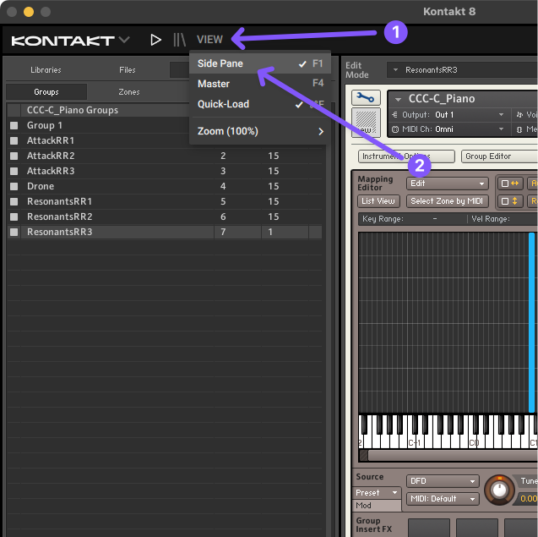
Task: Switch to the Zones tab
Action: point(129,91)
